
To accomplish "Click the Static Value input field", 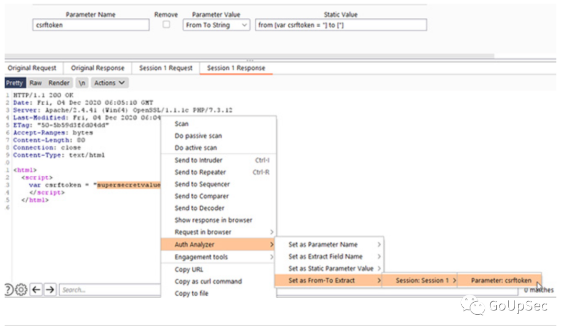I will click(x=341, y=25).
